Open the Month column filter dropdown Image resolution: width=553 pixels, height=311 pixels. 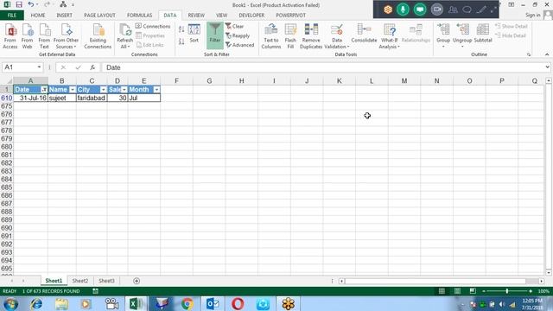click(156, 90)
